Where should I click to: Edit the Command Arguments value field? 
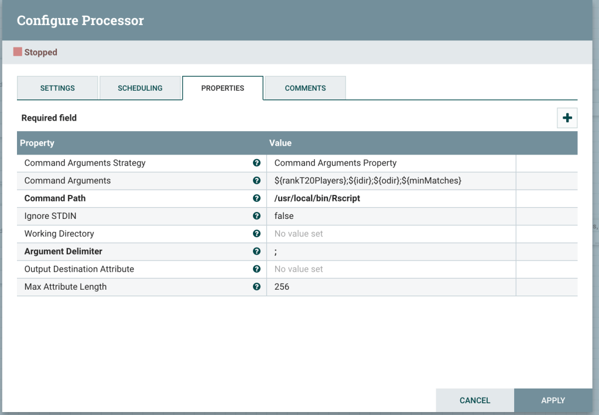point(391,181)
